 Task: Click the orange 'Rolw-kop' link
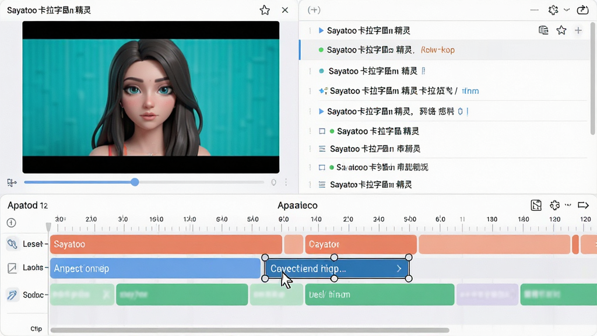pyautogui.click(x=438, y=50)
